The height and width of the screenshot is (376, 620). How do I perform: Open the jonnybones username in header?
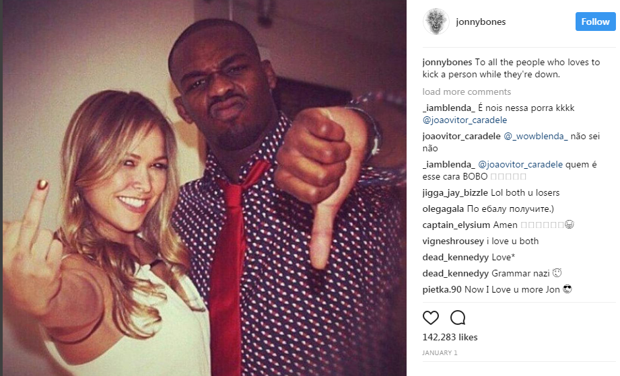[481, 22]
